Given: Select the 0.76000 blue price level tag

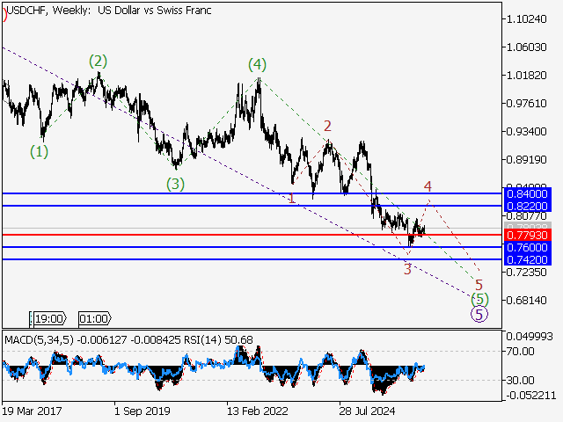Looking at the screenshot, I should (x=528, y=247).
